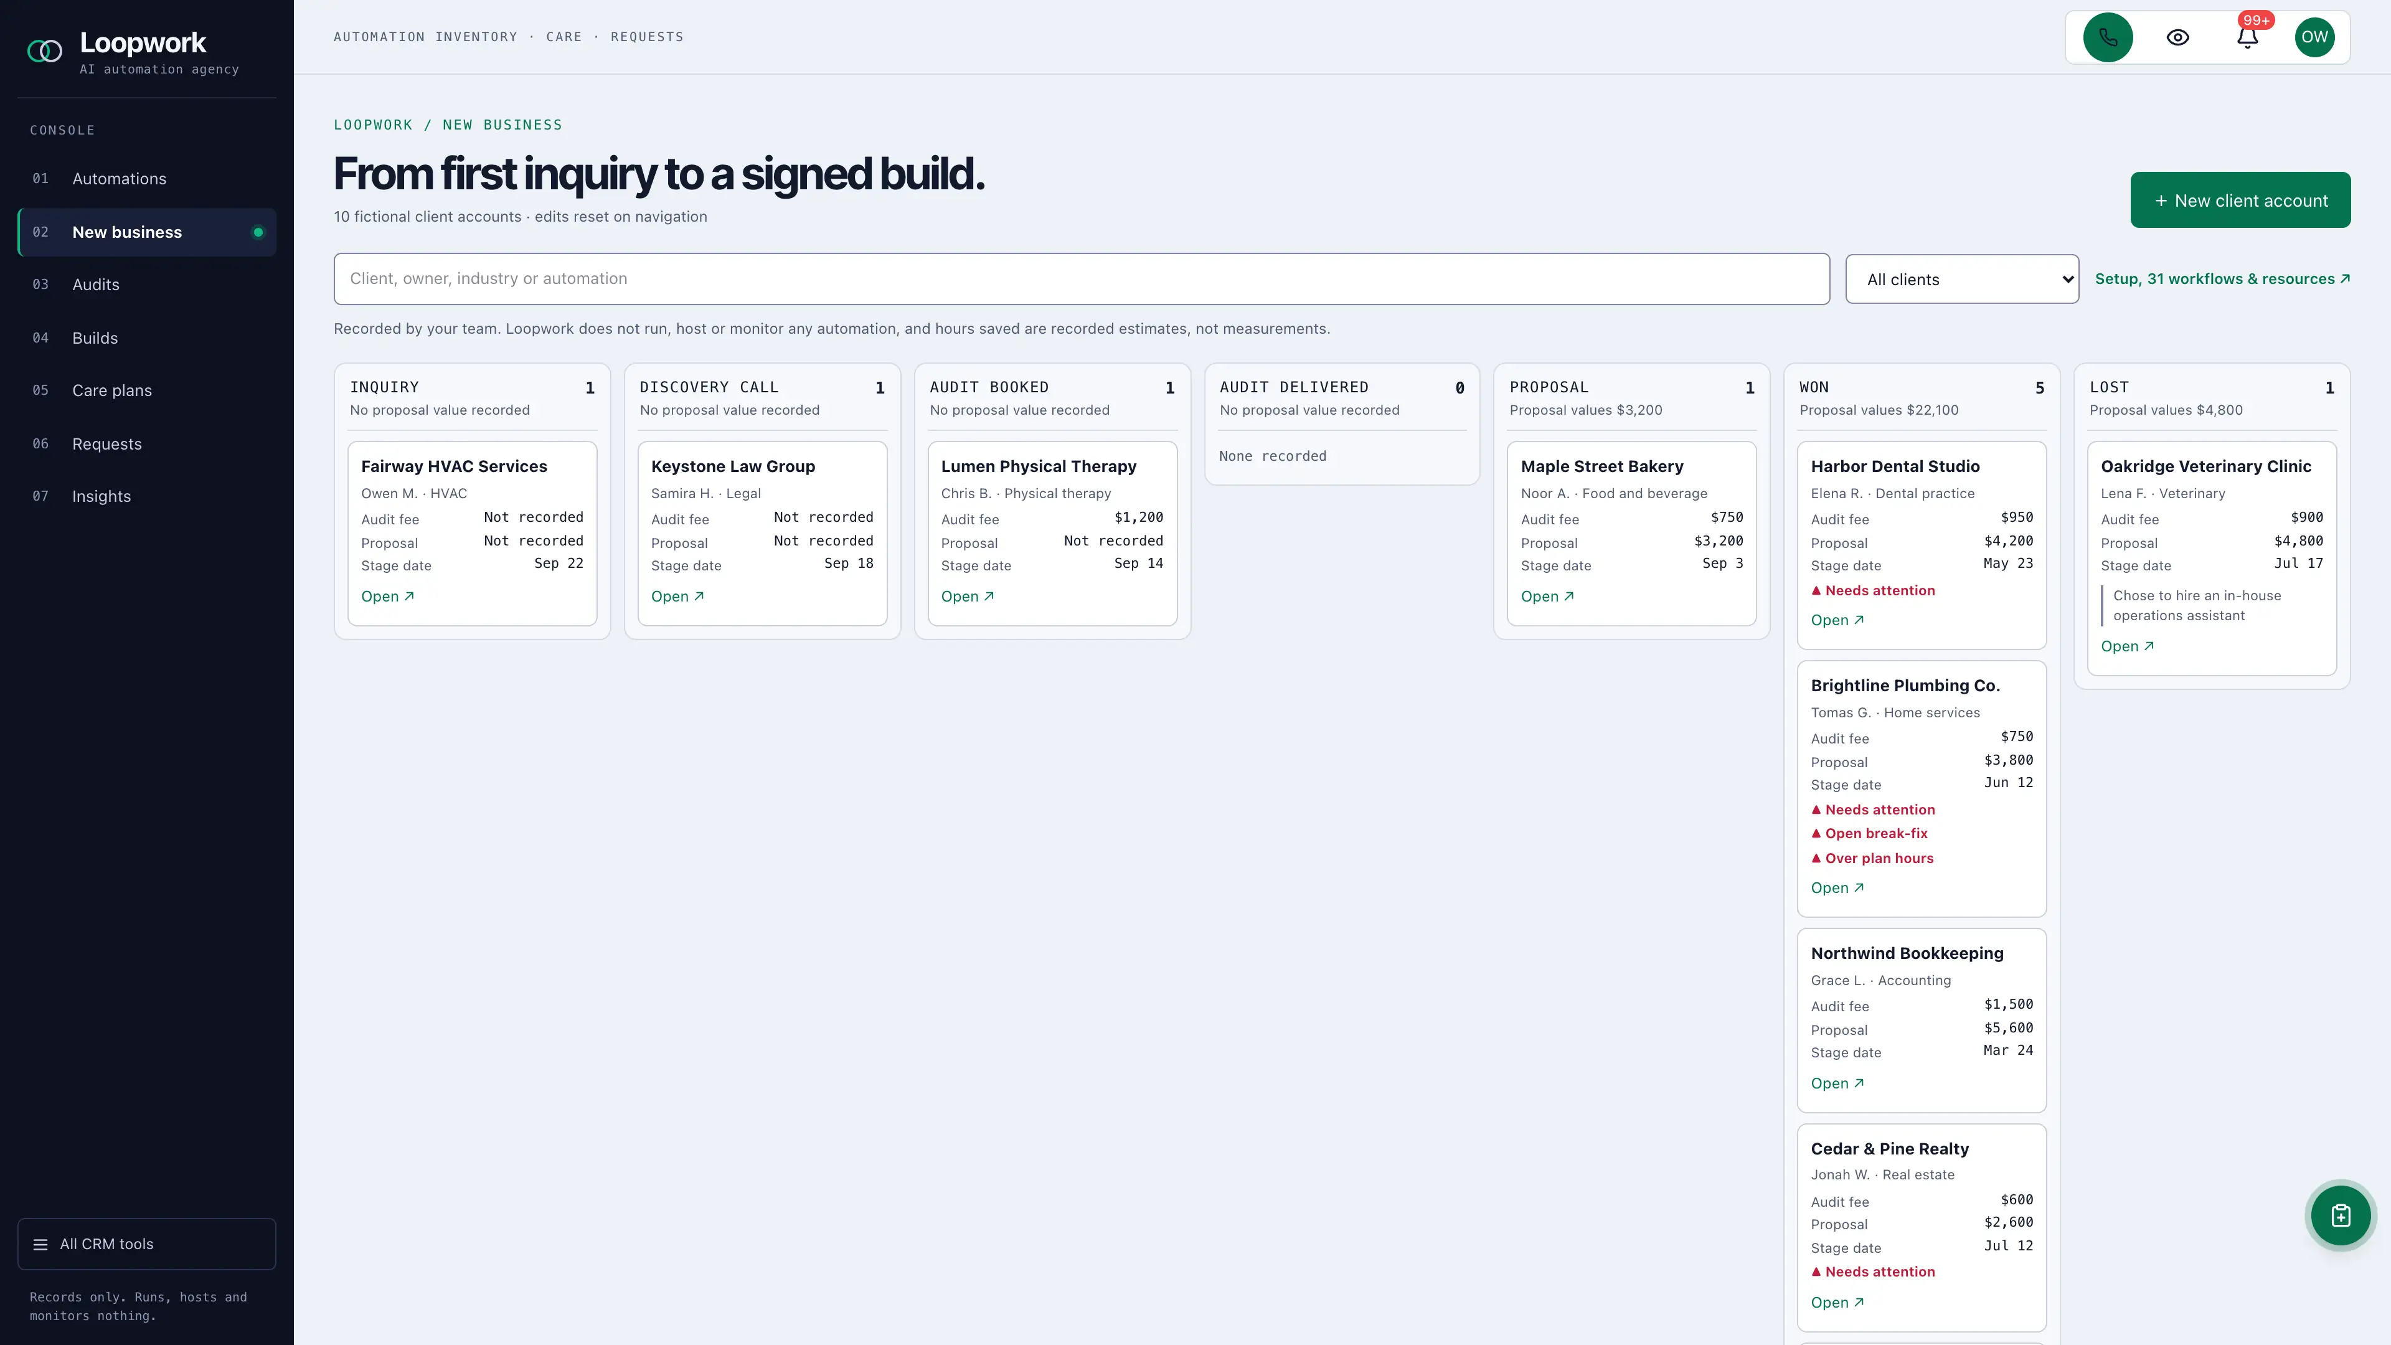Click the green phone call icon

point(2107,37)
